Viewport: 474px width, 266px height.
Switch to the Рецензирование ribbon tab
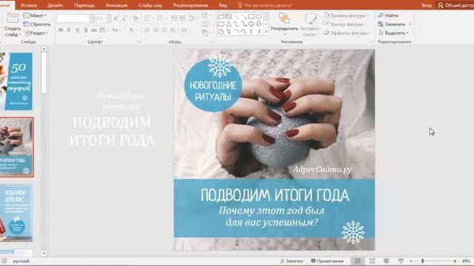click(x=191, y=5)
